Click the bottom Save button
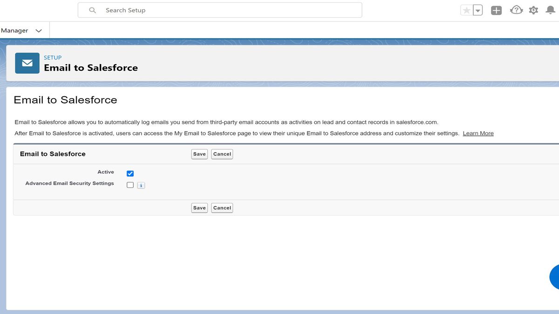559x314 pixels. tap(199, 207)
